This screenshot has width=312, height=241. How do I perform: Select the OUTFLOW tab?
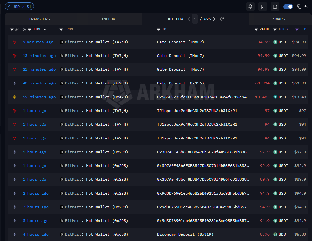tap(175, 19)
